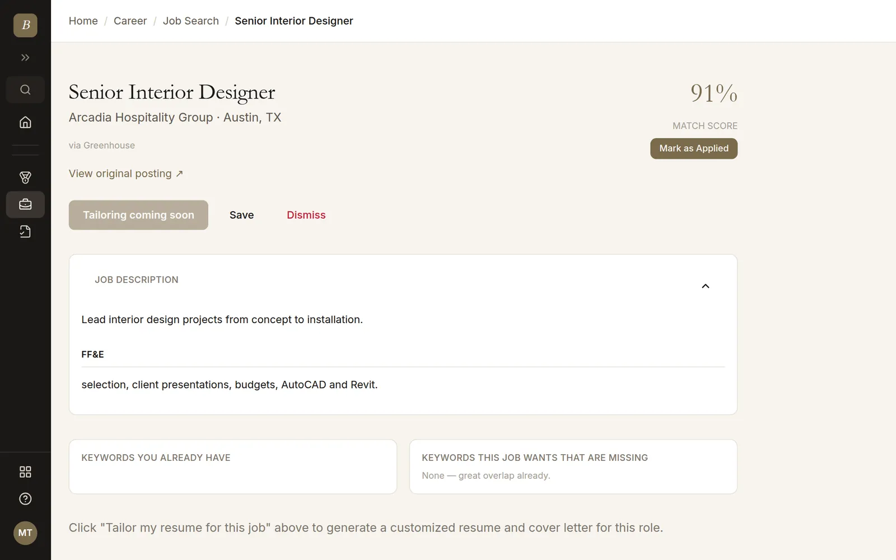Viewport: 896px width, 560px height.
Task: Go back to Job Search breadcrumb
Action: [x=191, y=21]
